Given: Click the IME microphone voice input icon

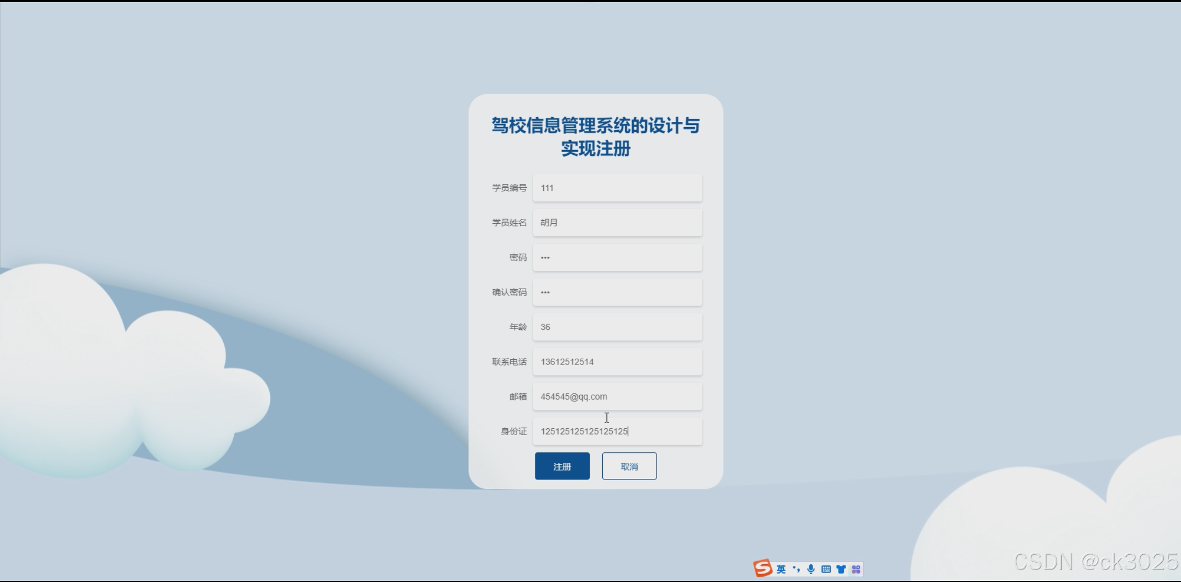Looking at the screenshot, I should [811, 569].
